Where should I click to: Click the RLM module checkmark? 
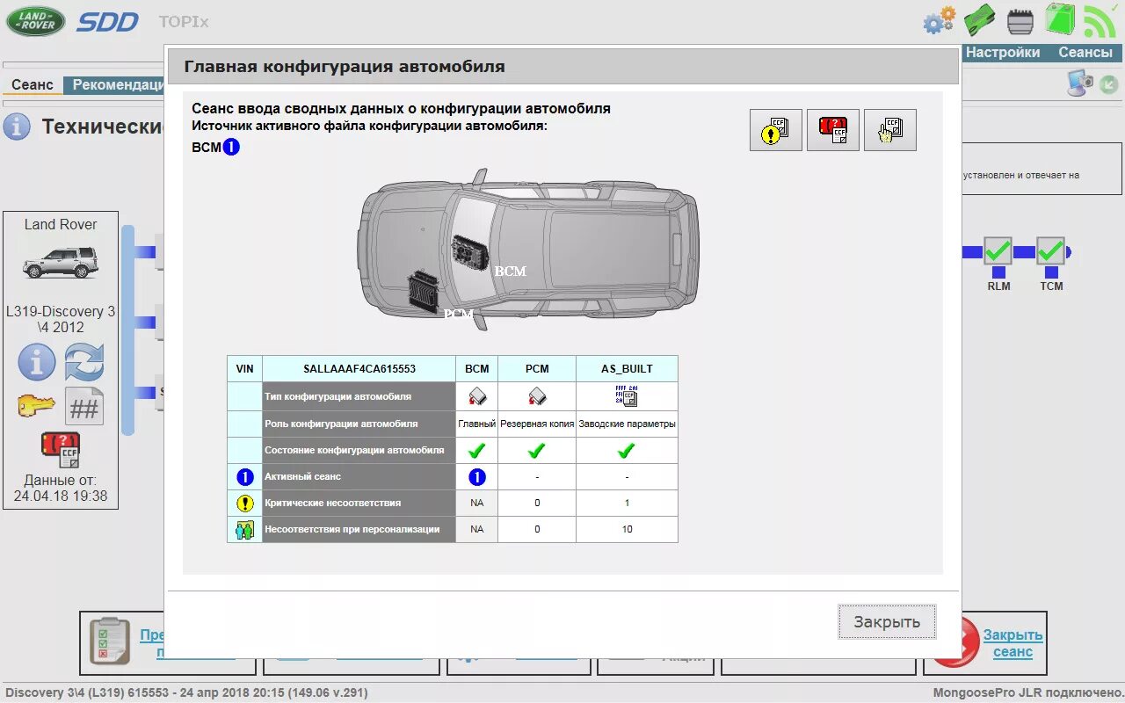(x=998, y=252)
